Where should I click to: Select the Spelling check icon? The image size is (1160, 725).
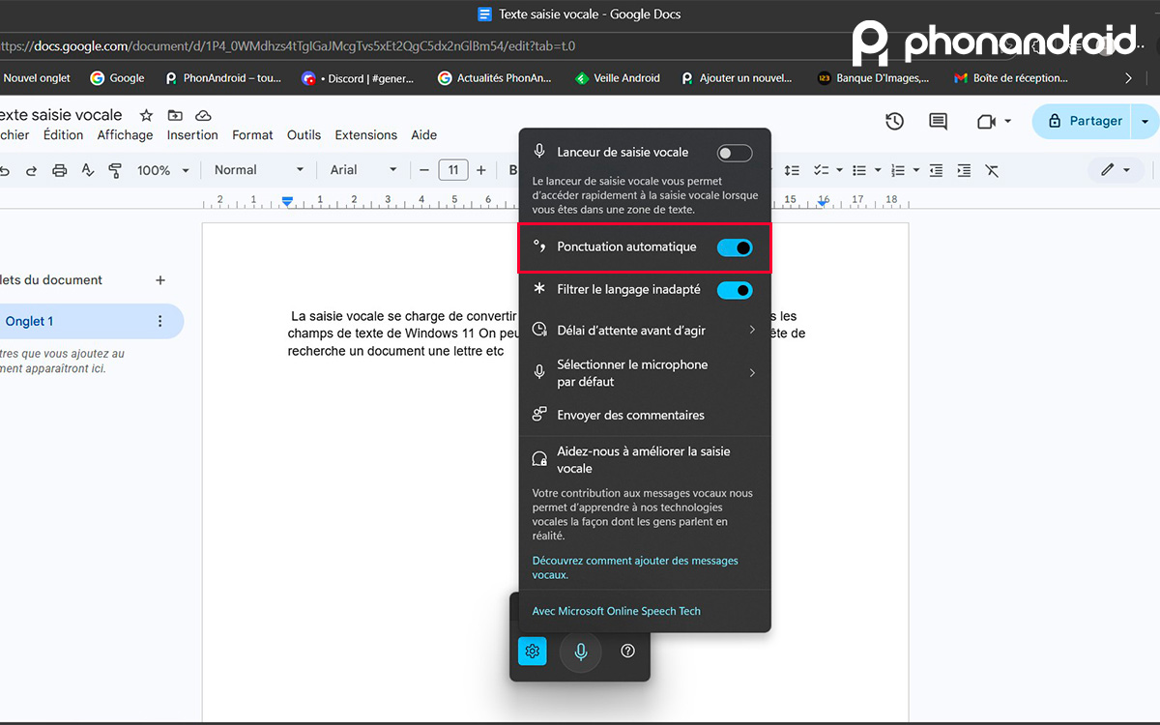(88, 170)
